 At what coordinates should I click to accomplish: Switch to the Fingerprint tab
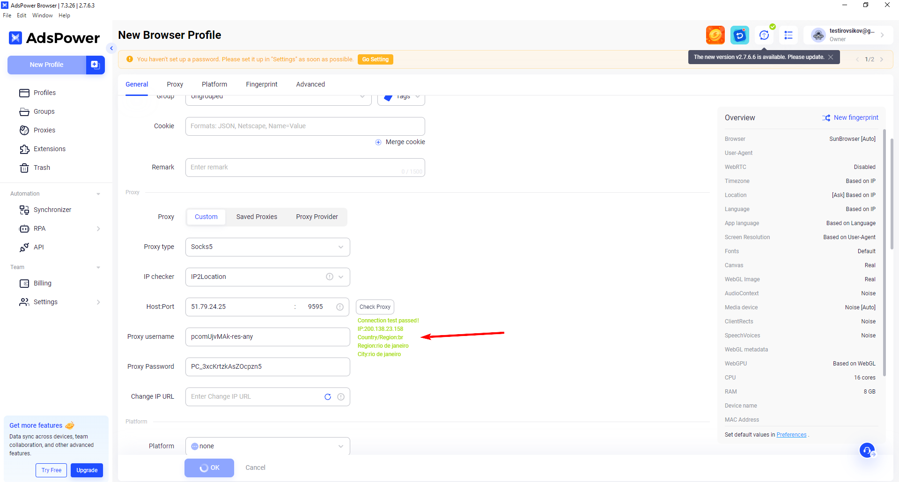pos(261,84)
